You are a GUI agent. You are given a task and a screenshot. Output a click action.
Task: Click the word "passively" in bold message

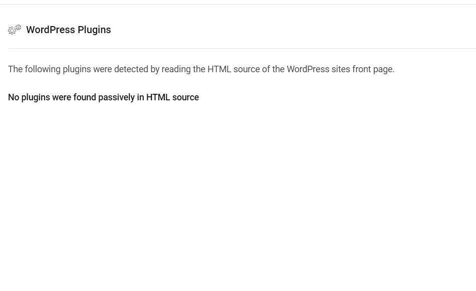[117, 97]
